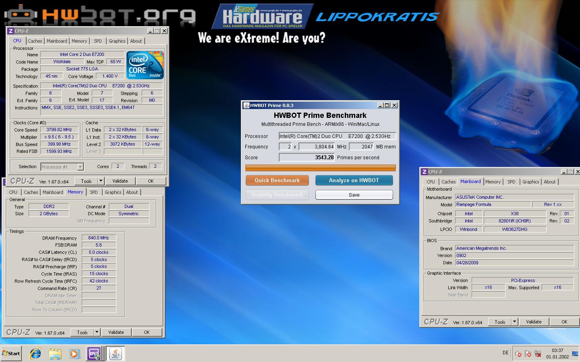Screen dimensions: 580x362
Task: Click the Intel Core 2 Duo E7200 name field
Action: pos(82,54)
